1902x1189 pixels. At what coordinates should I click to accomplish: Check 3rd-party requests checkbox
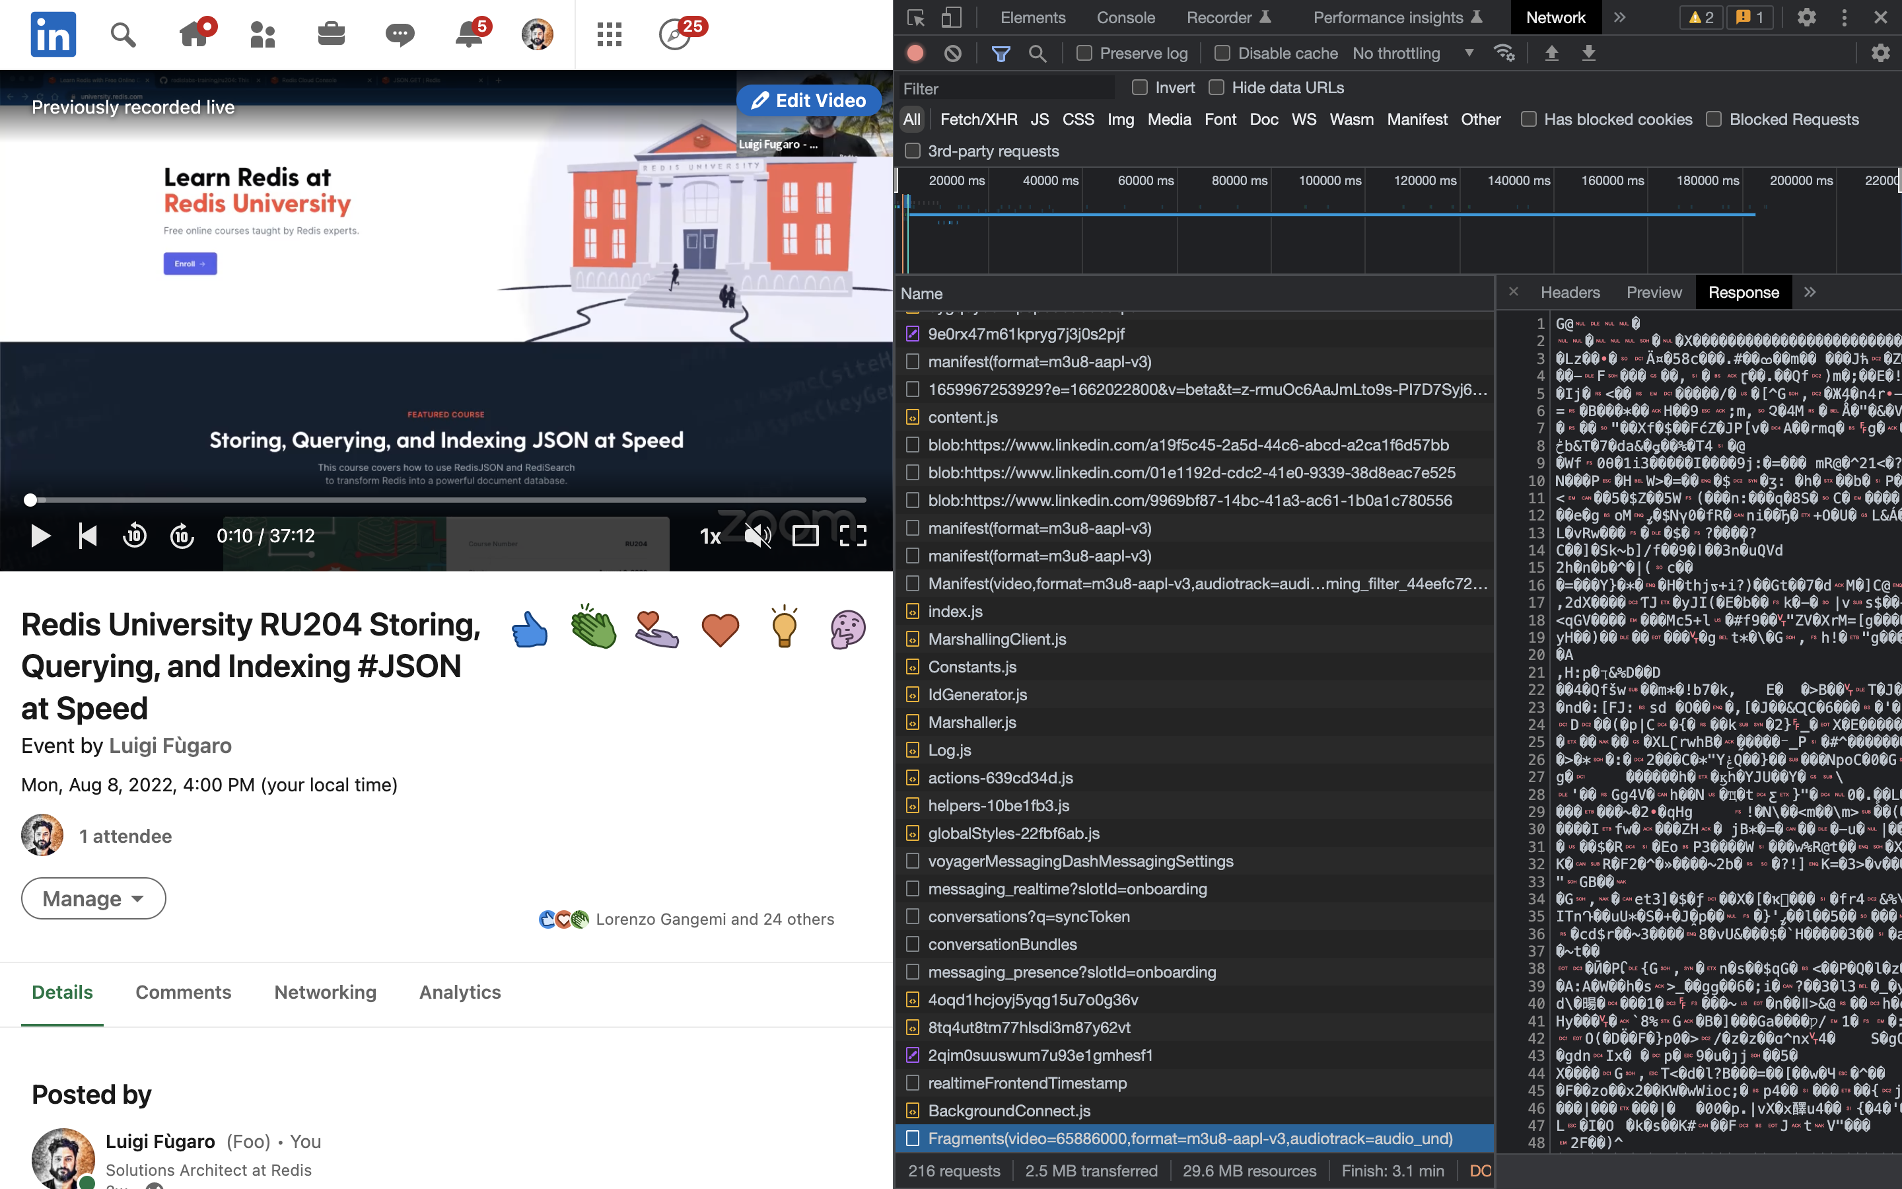tap(913, 151)
